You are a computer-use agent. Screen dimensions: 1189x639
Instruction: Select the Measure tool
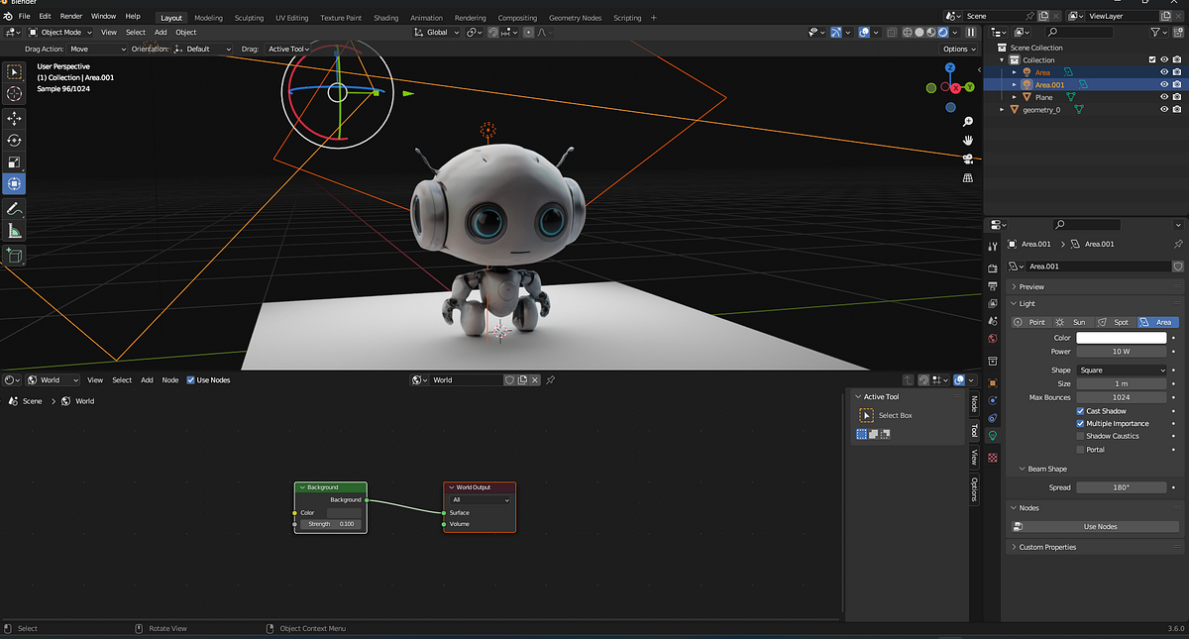click(x=14, y=230)
